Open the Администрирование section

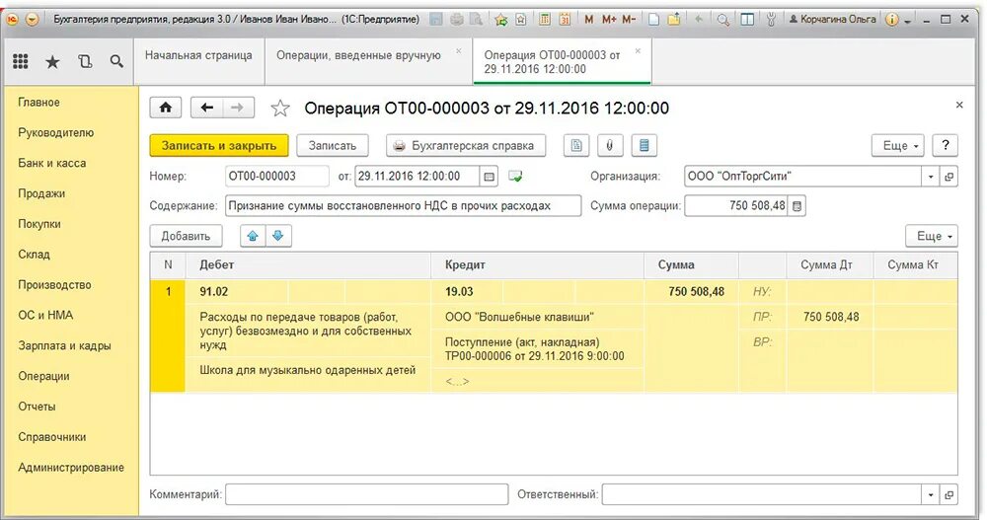tap(71, 468)
